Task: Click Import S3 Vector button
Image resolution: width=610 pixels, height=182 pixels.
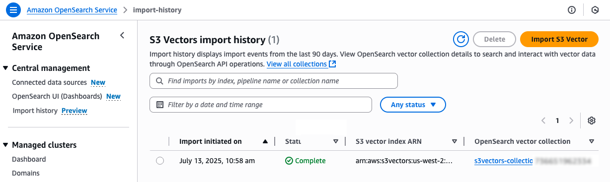Action: 559,39
